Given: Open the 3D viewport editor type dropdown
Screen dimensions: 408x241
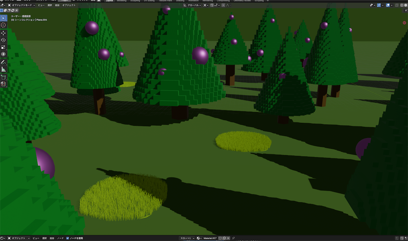Looking at the screenshot, I should [x=3, y=5].
